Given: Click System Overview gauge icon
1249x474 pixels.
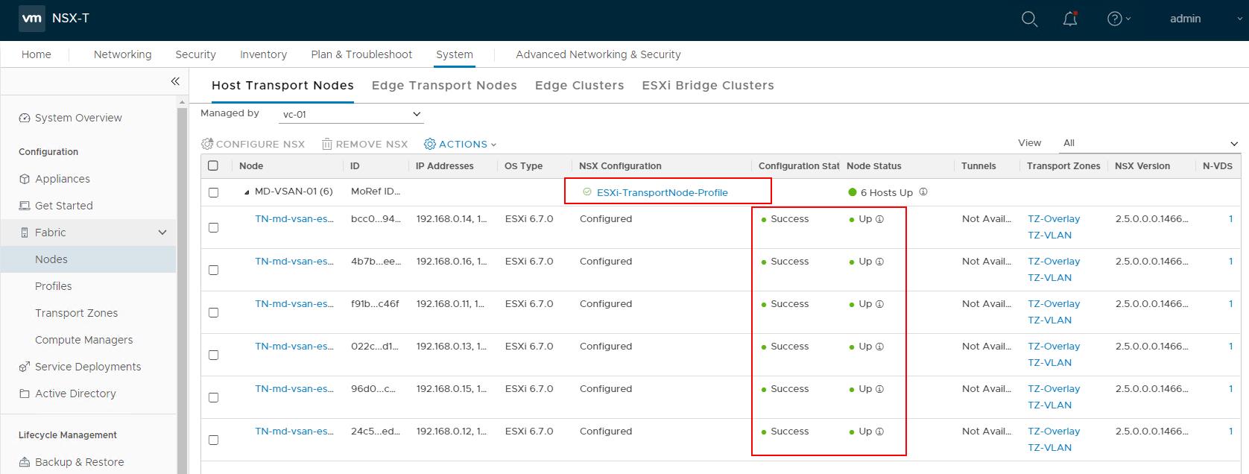Looking at the screenshot, I should tap(25, 118).
